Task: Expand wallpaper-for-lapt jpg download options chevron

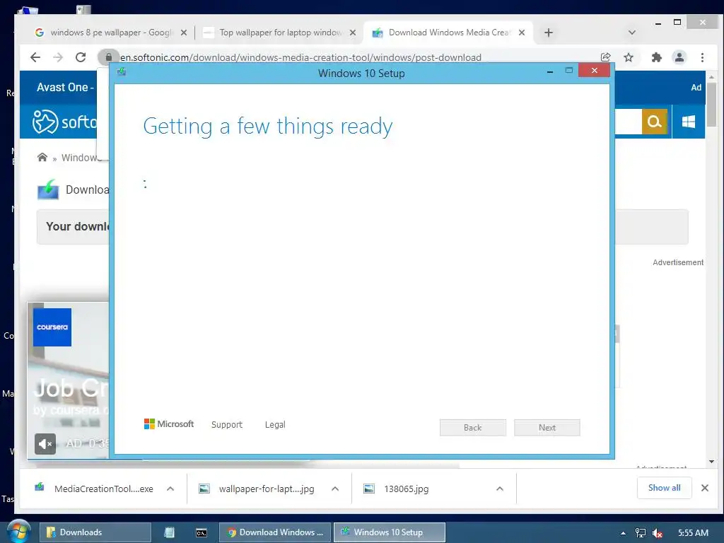Action: 335,489
